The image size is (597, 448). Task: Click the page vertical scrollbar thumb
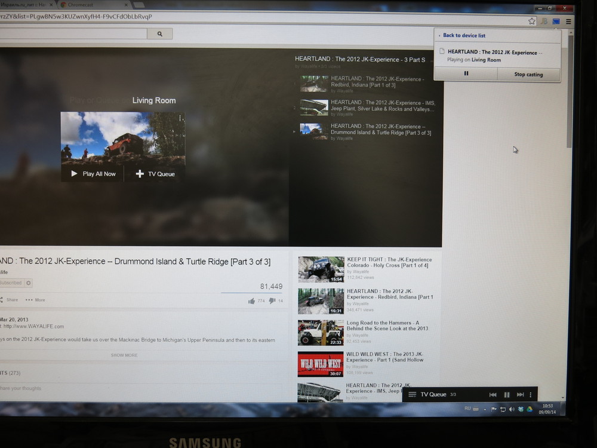tap(570, 91)
